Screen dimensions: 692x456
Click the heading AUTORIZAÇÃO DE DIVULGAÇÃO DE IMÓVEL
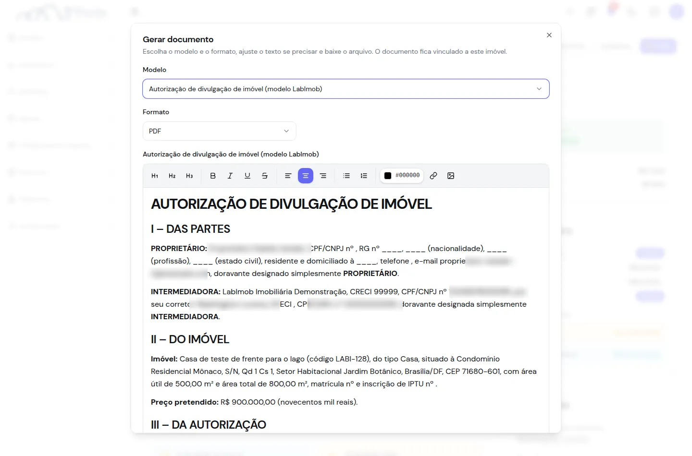click(x=291, y=204)
